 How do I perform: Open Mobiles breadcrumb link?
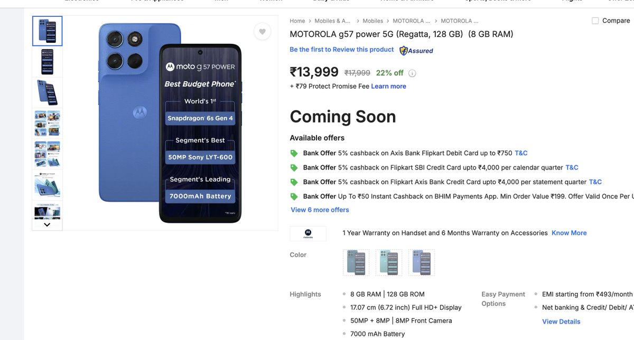373,21
